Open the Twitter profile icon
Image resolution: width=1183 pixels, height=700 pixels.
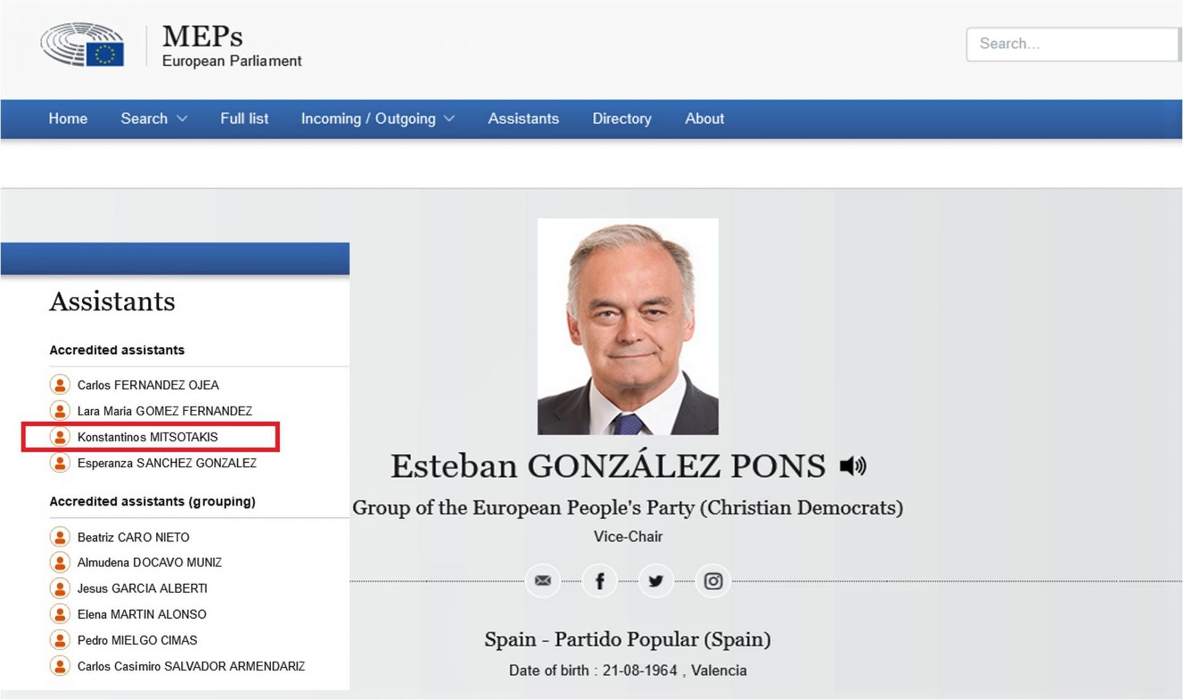pos(656,580)
